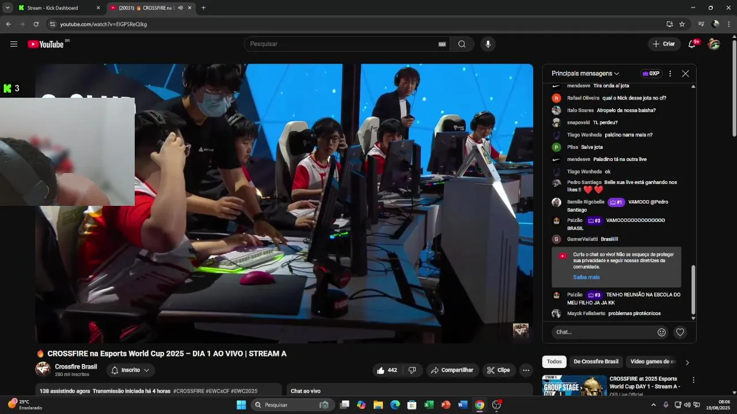Dislike the video with thumbs down

click(x=412, y=370)
